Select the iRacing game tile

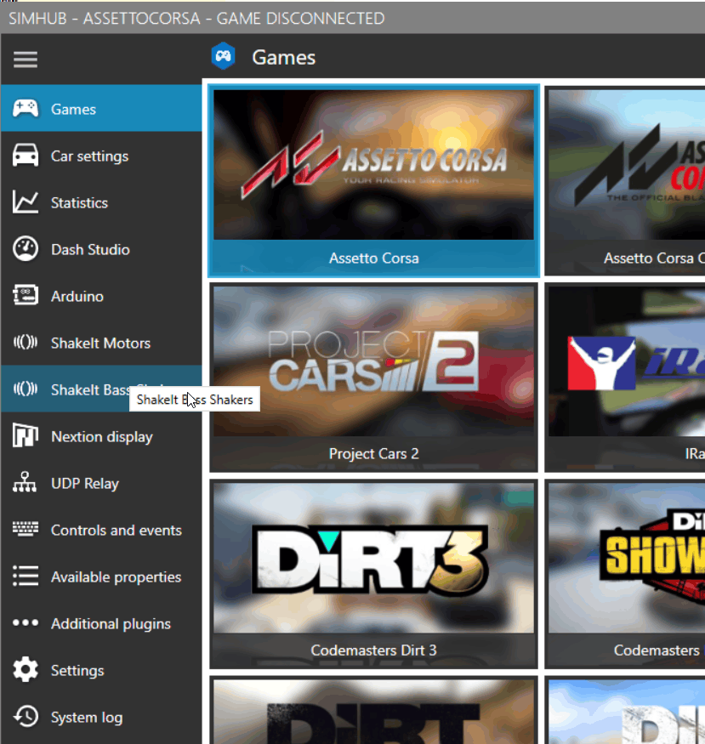[x=625, y=378]
